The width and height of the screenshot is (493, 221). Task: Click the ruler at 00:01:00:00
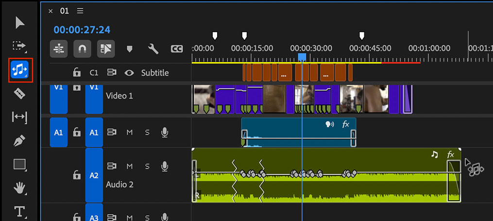(429, 49)
